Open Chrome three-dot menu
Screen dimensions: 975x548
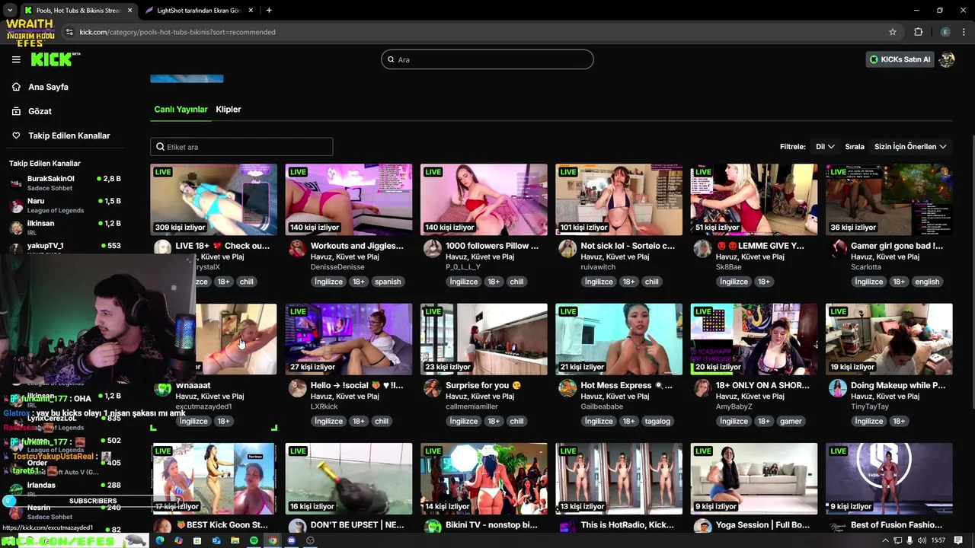(963, 32)
